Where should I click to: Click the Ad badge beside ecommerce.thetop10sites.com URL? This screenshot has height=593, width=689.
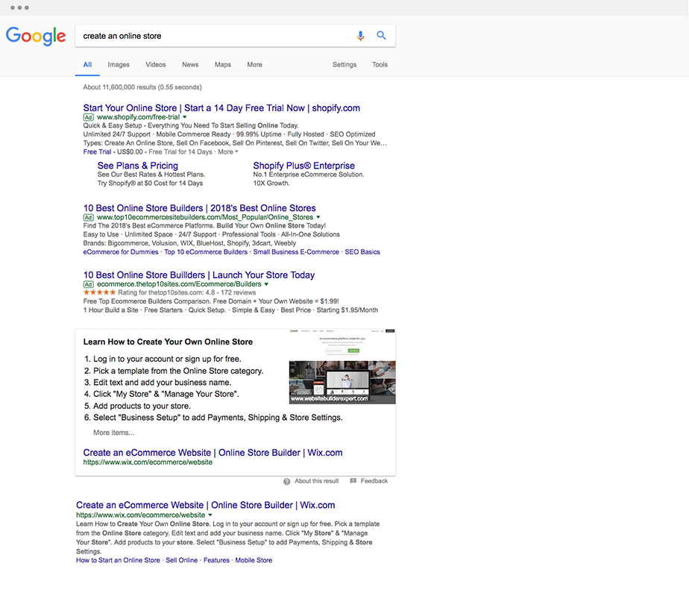tap(88, 284)
